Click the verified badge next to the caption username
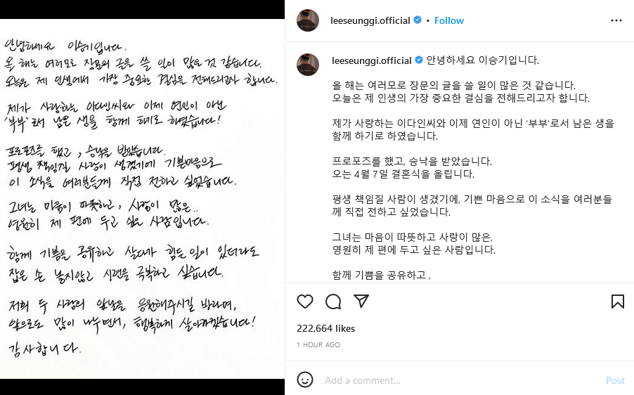634x395 pixels. [x=419, y=60]
